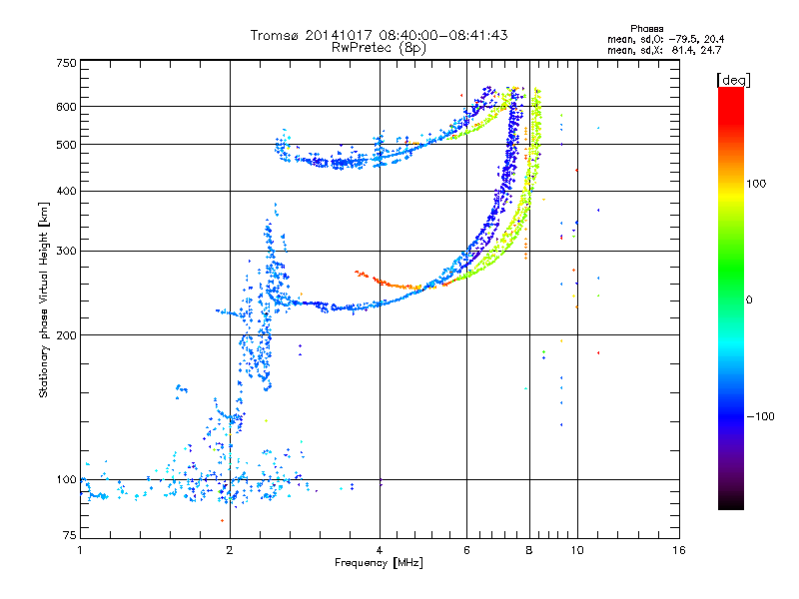This screenshot has width=799, height=599.
Task: Click the black bottom of the colorbar
Action: [731, 504]
